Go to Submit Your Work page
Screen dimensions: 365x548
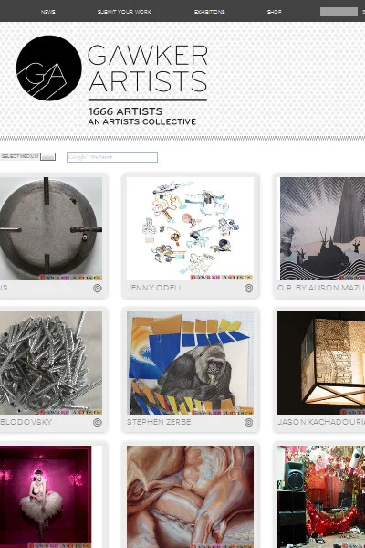point(124,12)
